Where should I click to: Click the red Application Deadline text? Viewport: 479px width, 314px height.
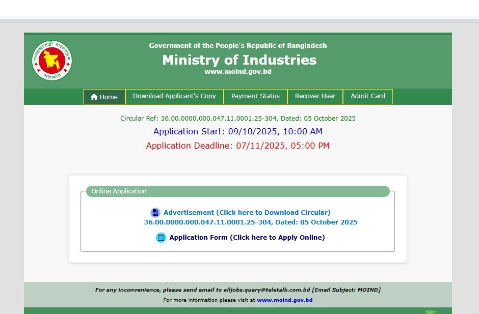coord(237,146)
